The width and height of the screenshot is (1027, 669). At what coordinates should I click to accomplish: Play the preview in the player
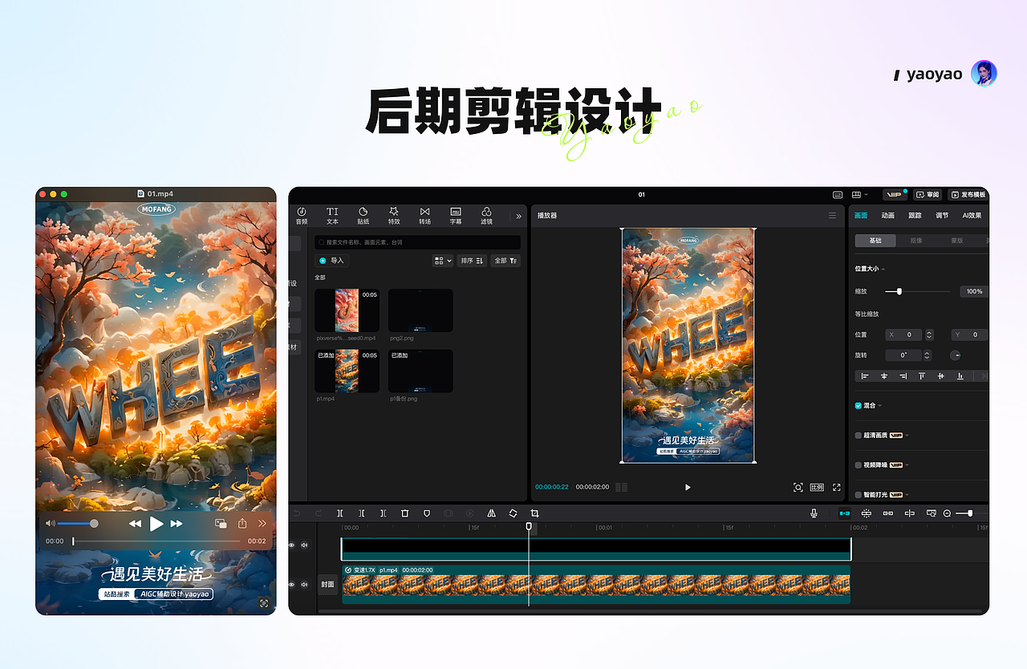[688, 487]
